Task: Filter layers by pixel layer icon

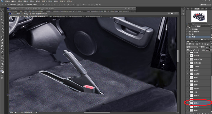Action: coord(197,44)
